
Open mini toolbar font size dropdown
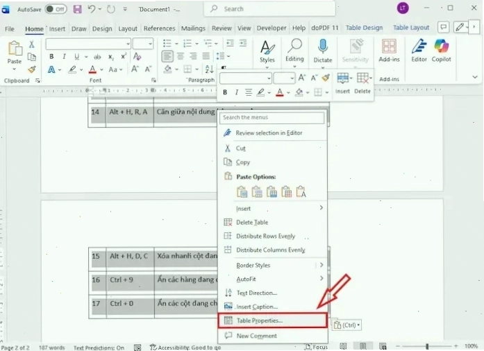tap(292, 78)
